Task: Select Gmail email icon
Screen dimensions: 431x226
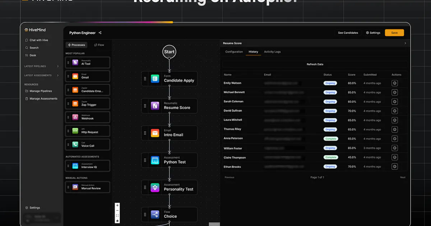Action: 75,76
